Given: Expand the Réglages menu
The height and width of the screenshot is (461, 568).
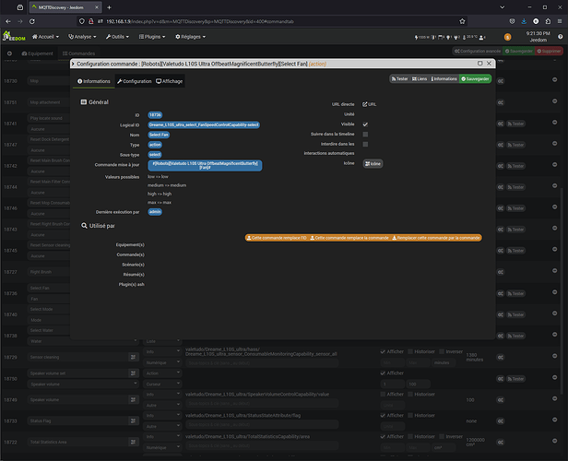Looking at the screenshot, I should pos(191,37).
